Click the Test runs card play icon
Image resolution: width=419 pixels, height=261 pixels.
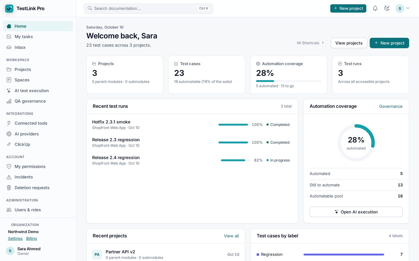340,64
